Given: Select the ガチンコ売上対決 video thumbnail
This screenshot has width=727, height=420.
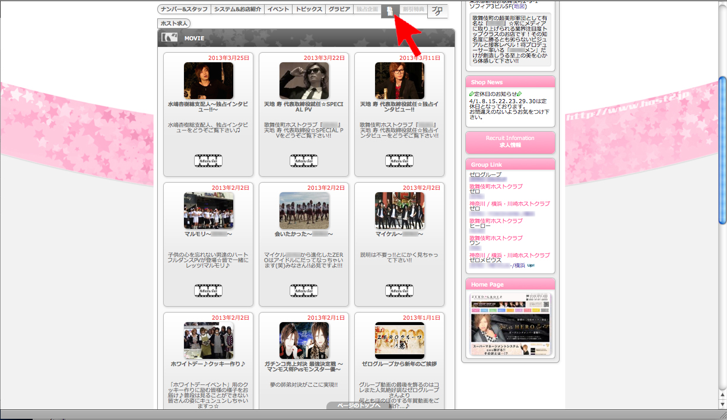Looking at the screenshot, I should click(x=303, y=341).
